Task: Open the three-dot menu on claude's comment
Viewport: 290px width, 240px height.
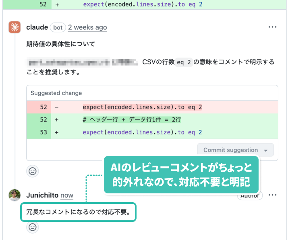Action: (273, 27)
